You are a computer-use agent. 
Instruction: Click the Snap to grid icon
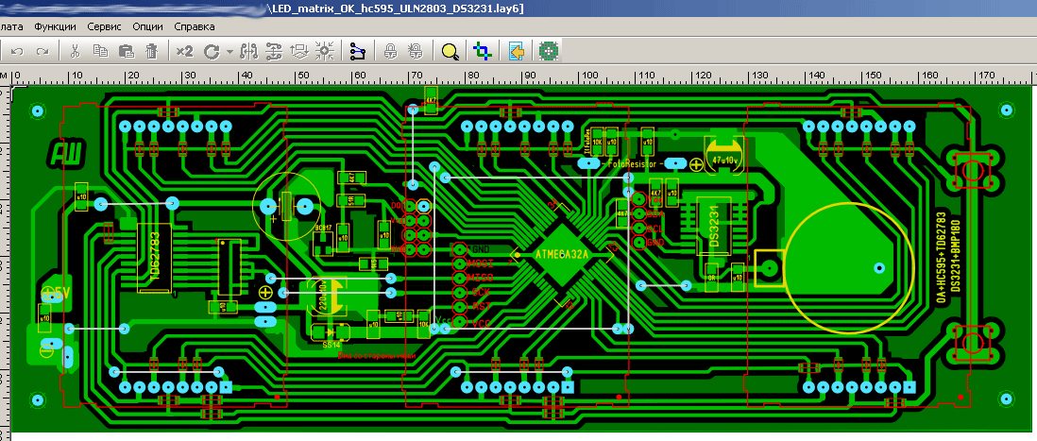tap(324, 51)
